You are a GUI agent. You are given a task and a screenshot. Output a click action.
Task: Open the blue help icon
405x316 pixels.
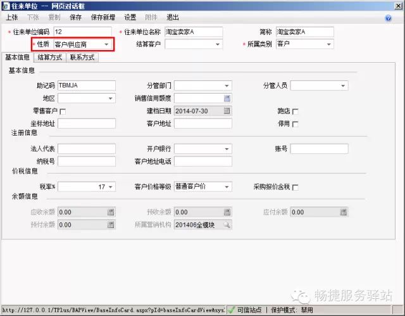388,18
